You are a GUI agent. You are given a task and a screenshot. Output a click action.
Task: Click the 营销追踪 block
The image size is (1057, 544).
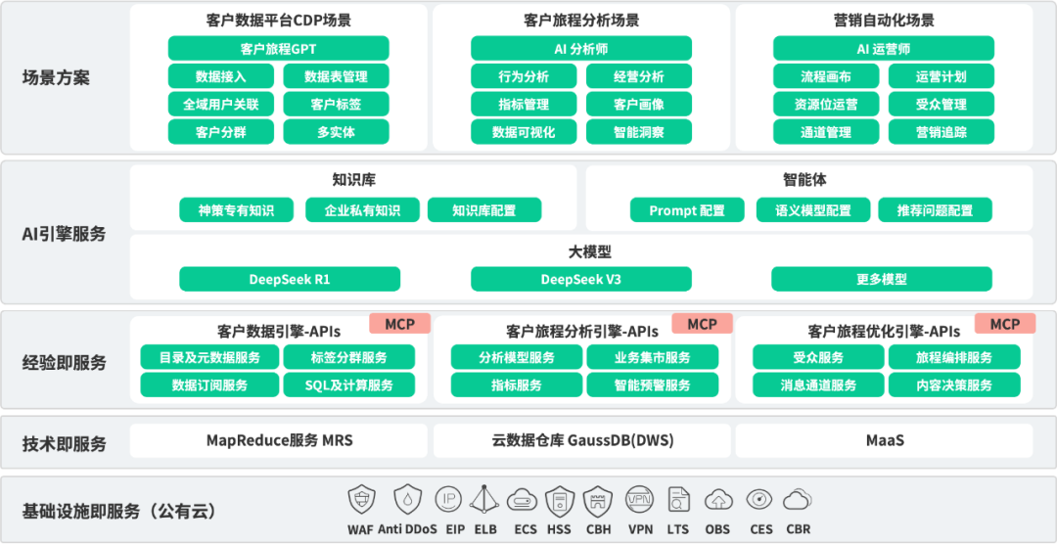pos(942,131)
